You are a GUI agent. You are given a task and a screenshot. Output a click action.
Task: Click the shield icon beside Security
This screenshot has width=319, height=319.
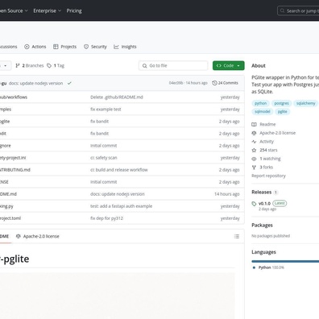tap(86, 47)
